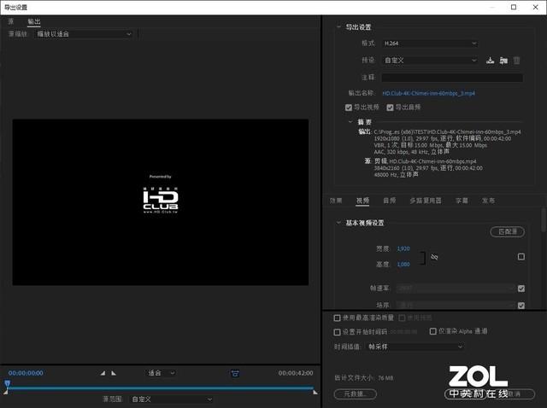The width and height of the screenshot is (547, 408).
Task: Open the 预设 自定义 dropdown
Action: click(x=430, y=61)
